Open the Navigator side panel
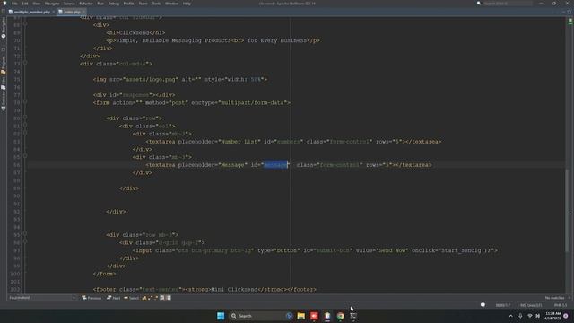Image resolution: width=574 pixels, height=323 pixels. tap(4, 28)
